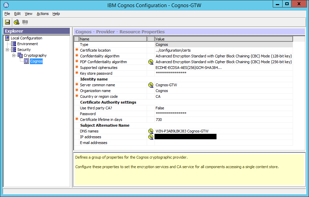Click the asterisk beside PDF Confidentiality algorithm

[77, 61]
